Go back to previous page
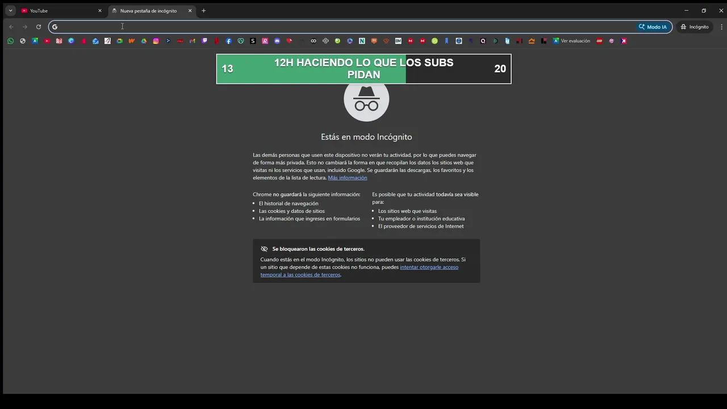The image size is (727, 409). point(11,27)
